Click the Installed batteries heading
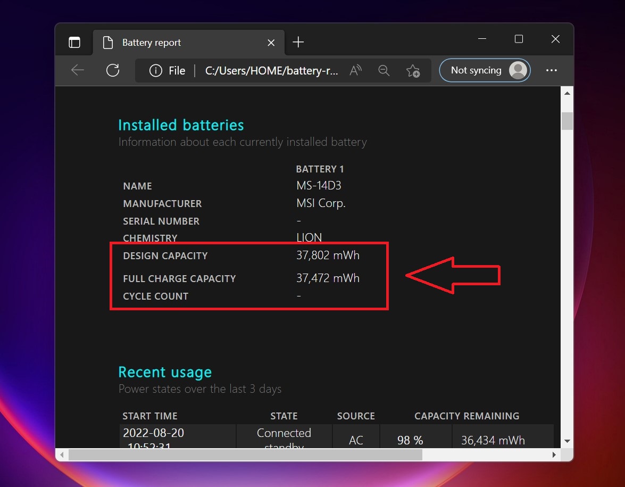 click(x=181, y=125)
